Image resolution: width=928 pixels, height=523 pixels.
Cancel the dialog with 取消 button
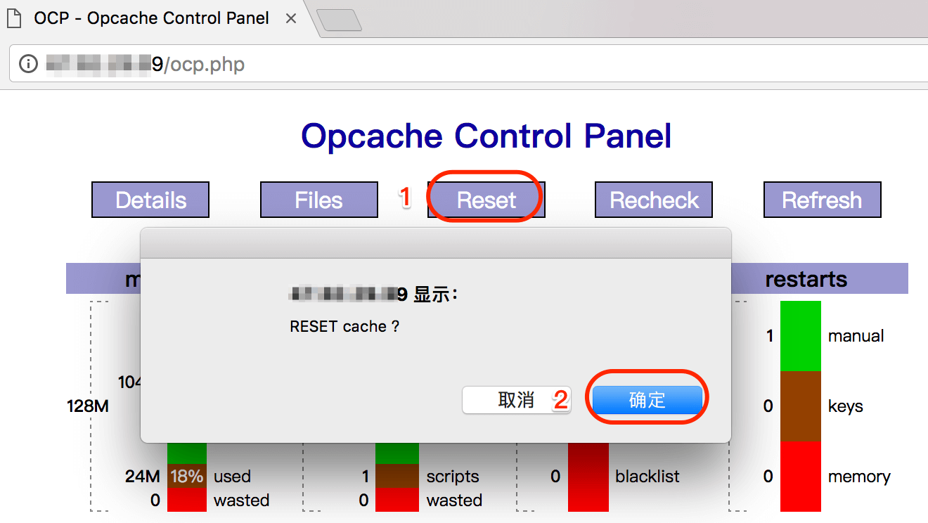click(x=516, y=400)
